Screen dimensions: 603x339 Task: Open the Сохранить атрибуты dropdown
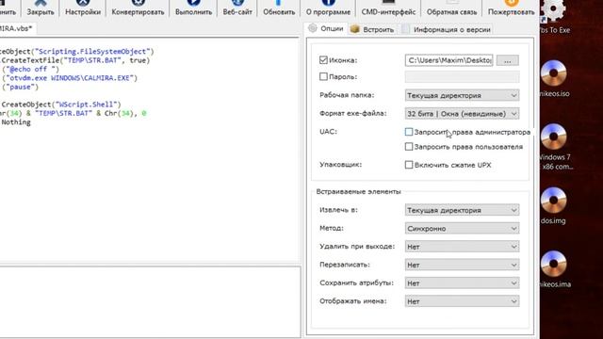(462, 283)
